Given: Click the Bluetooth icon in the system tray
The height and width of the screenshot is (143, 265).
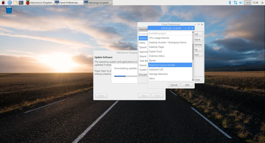Looking at the screenshot, I should (230, 3).
